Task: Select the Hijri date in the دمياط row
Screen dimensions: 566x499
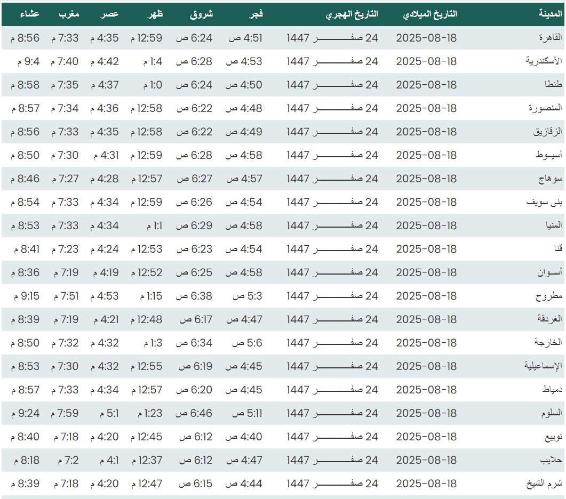Action: click(332, 390)
